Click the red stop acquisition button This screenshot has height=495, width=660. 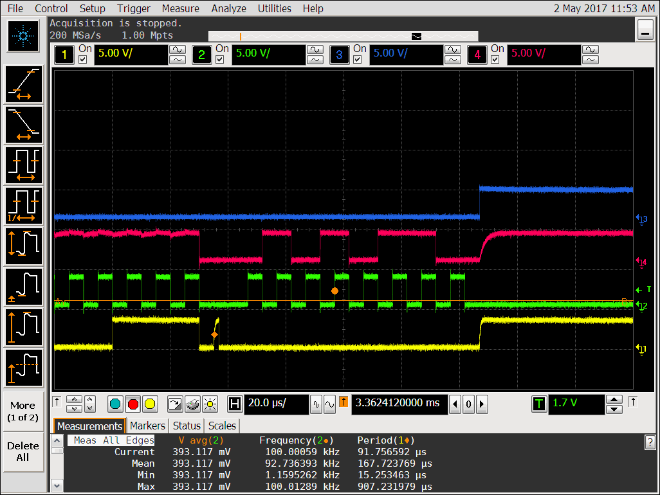point(133,404)
